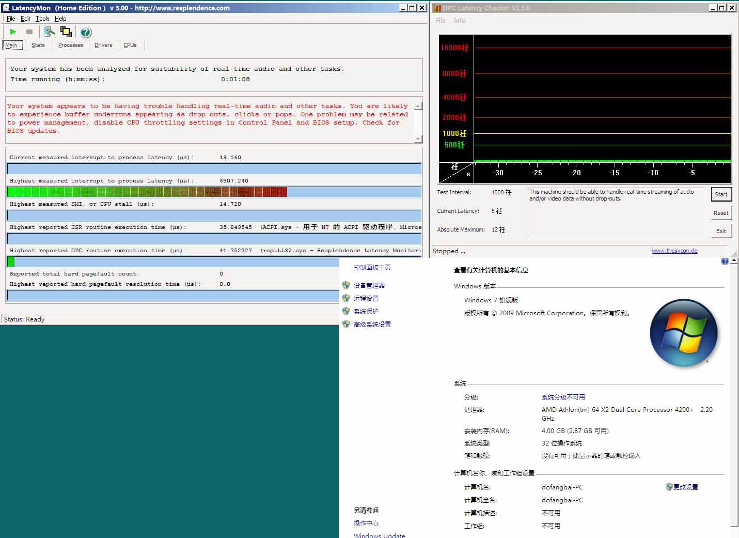
Task: Open File menu in DPC Latency Checker
Action: (x=441, y=21)
